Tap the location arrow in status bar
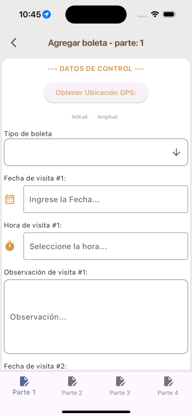The image size is (192, 417). coord(47,14)
